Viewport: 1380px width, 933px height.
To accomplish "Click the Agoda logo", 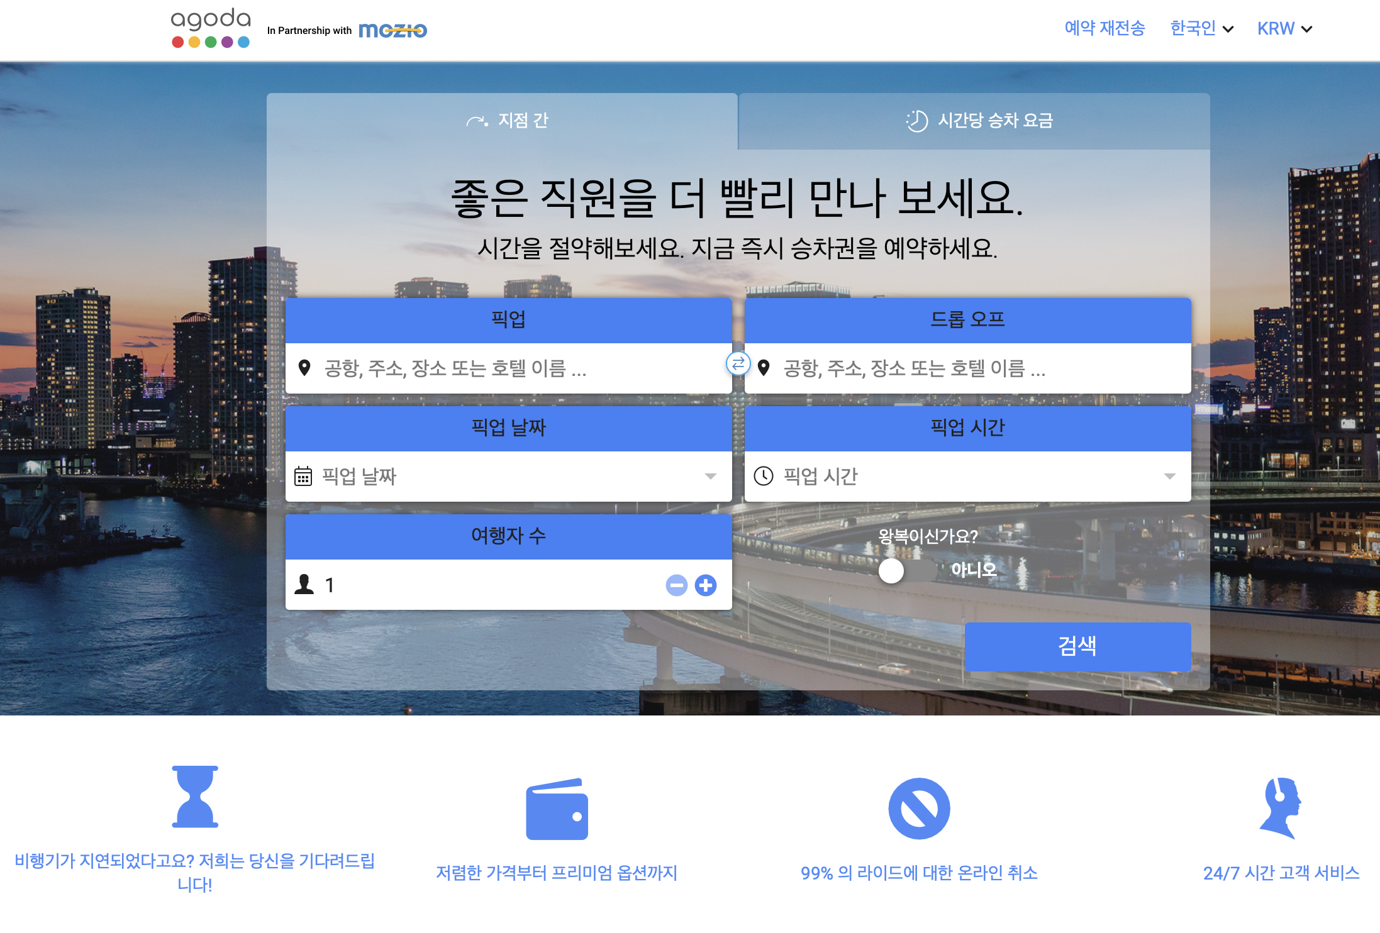I will click(x=211, y=28).
